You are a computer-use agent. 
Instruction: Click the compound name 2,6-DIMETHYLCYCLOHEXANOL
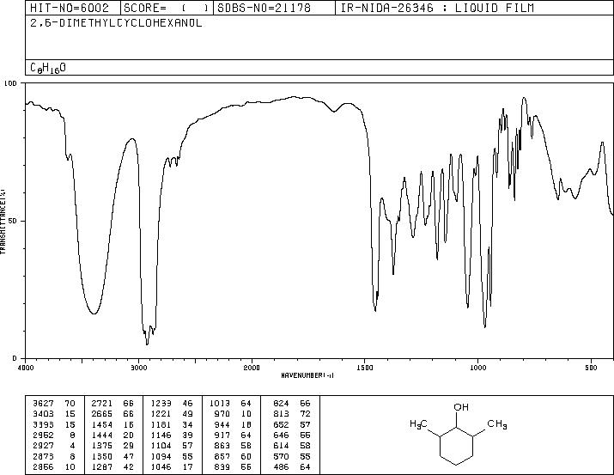coord(116,23)
